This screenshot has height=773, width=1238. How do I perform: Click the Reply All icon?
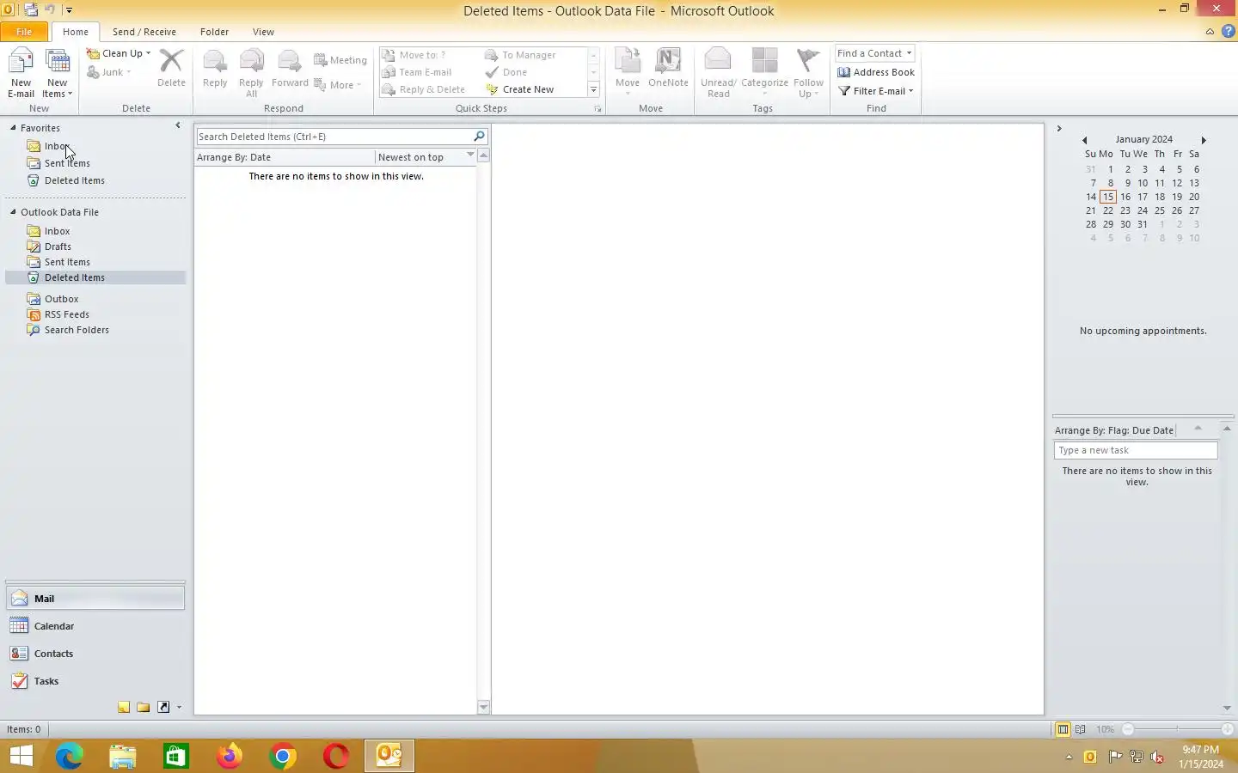point(251,73)
